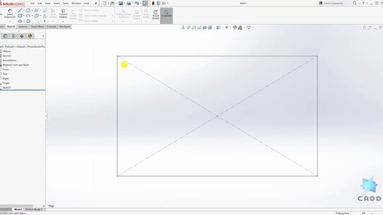Click the Search Commands field

(335, 3)
